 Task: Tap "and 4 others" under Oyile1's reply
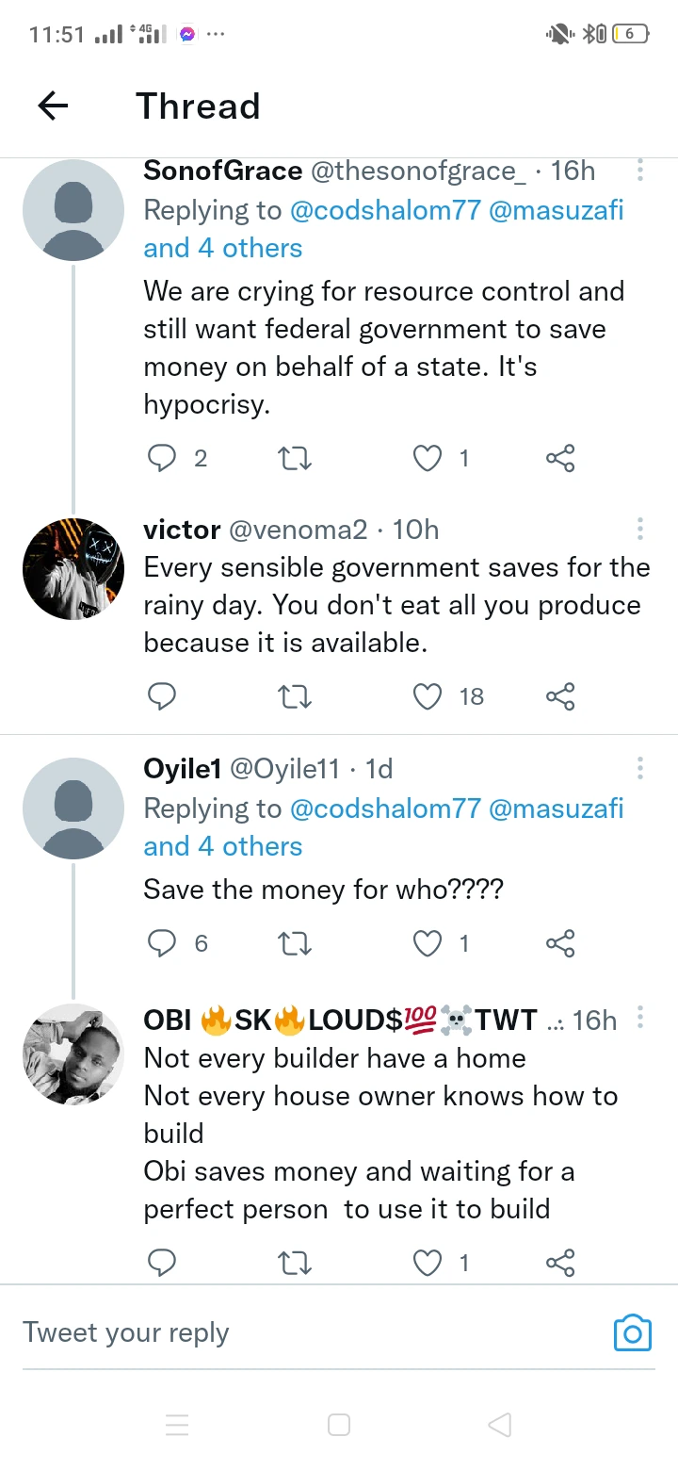(x=222, y=846)
